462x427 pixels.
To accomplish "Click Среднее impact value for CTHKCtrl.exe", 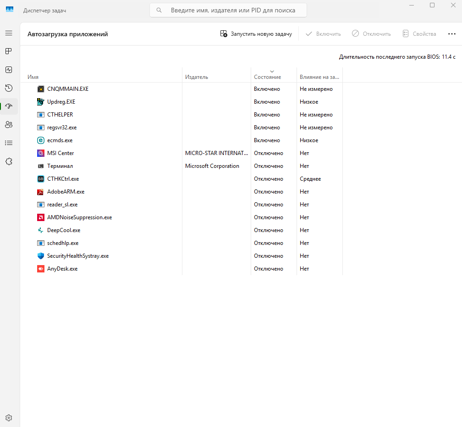I will point(310,179).
